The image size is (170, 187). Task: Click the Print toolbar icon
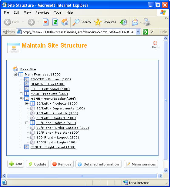coord(147,22)
